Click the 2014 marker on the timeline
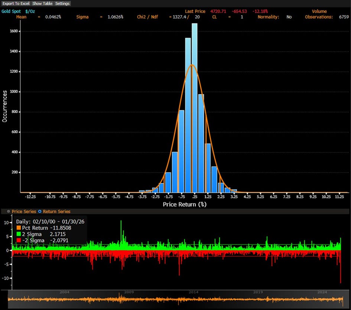The image size is (351, 310). 193,292
